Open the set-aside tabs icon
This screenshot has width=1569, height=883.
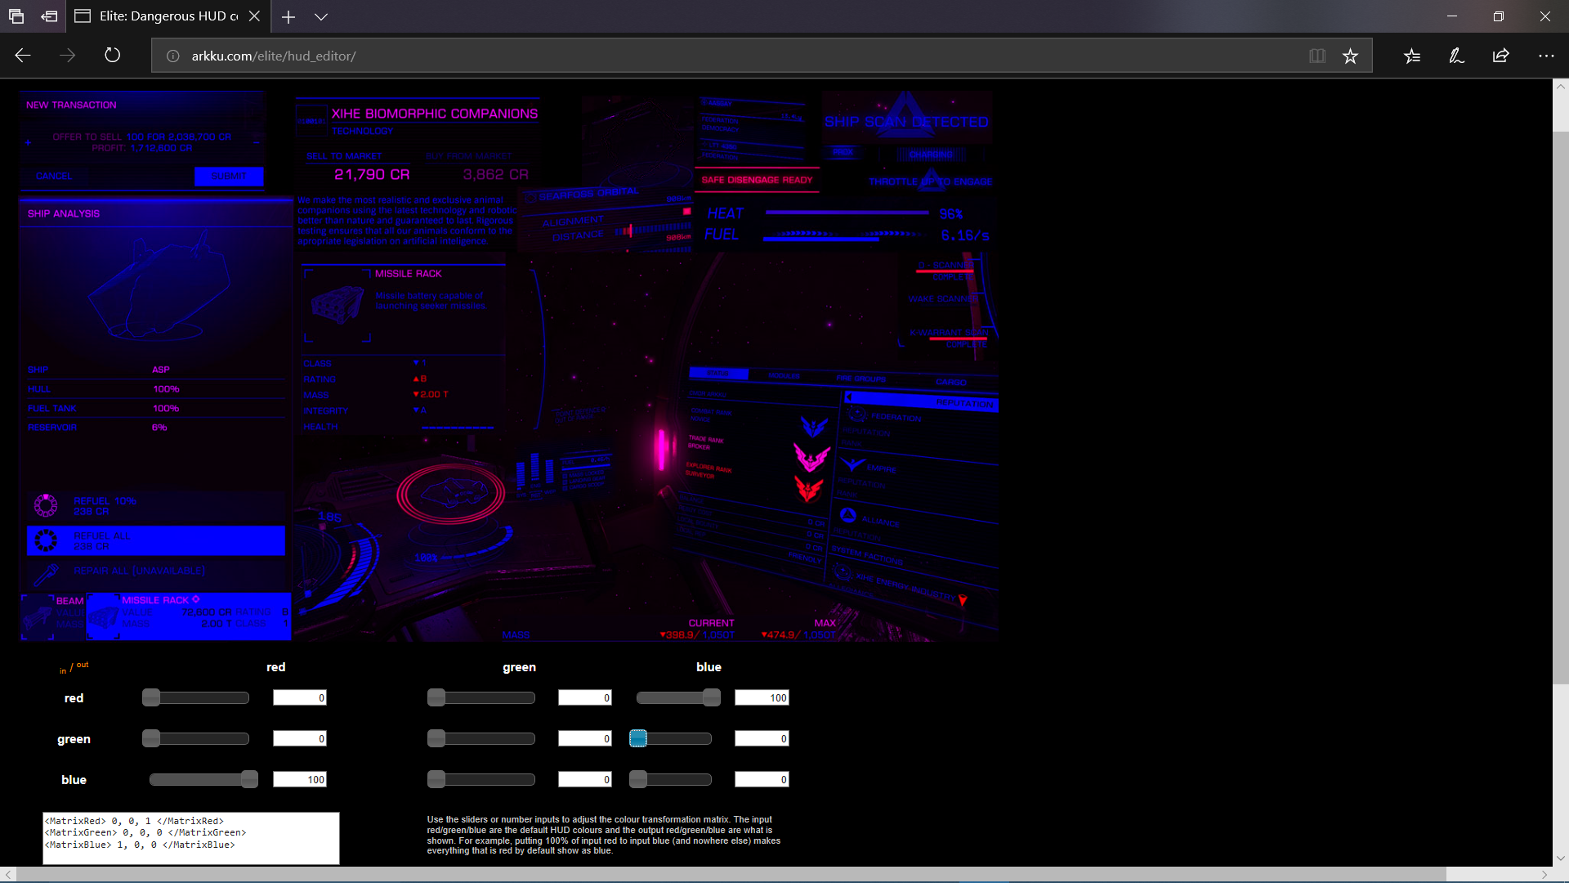click(16, 16)
